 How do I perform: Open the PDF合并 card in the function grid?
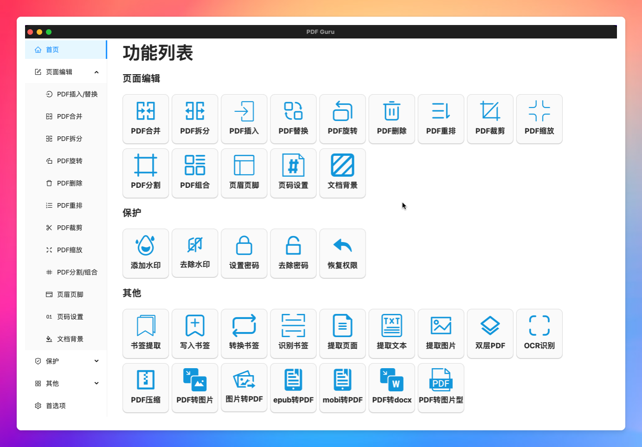click(x=146, y=119)
